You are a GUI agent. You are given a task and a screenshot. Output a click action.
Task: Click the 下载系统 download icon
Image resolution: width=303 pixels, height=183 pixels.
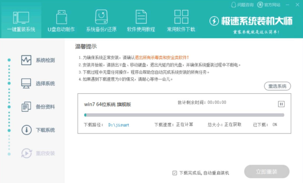pyautogui.click(x=26, y=130)
